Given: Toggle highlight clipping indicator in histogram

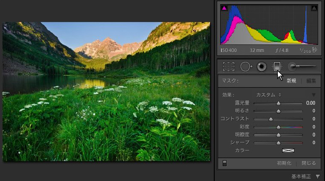Looking at the screenshot, I should coord(314,8).
